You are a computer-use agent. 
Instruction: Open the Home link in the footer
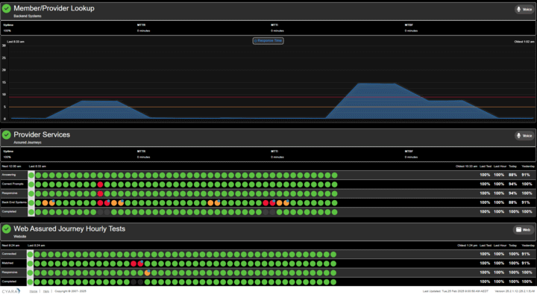[34, 291]
